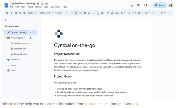The width and height of the screenshot is (178, 108).
Task: Open the File menu
Action: (11, 7)
